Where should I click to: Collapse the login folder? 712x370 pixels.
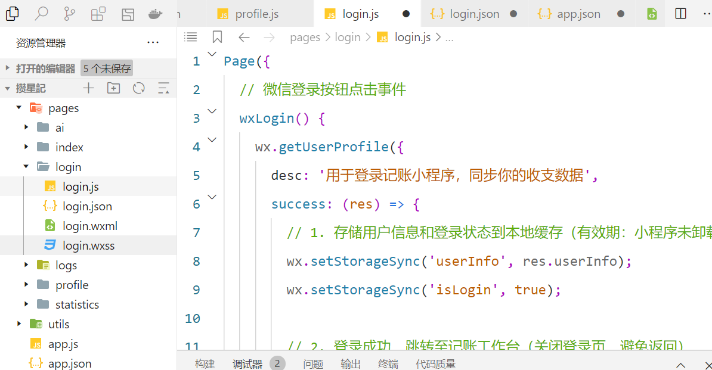(26, 166)
